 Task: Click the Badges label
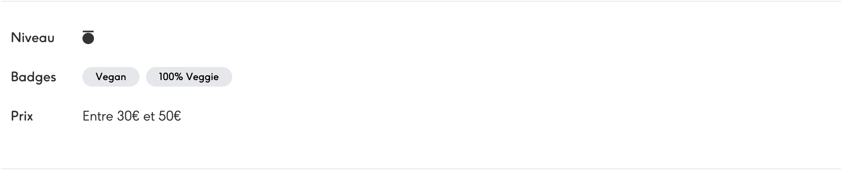coord(33,77)
